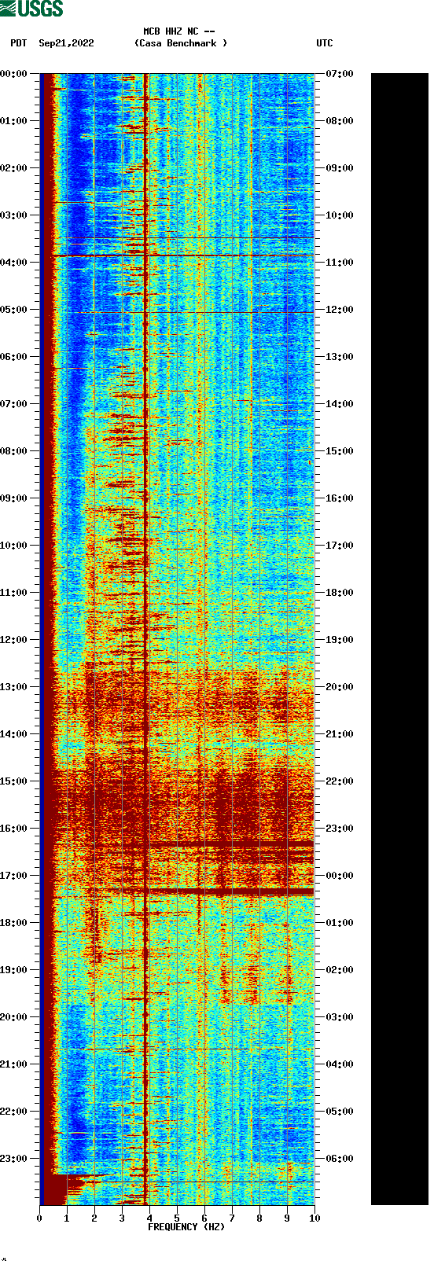The width and height of the screenshot is (434, 1268).
Task: Click PDT time label 20:00
Action: click(x=14, y=1017)
